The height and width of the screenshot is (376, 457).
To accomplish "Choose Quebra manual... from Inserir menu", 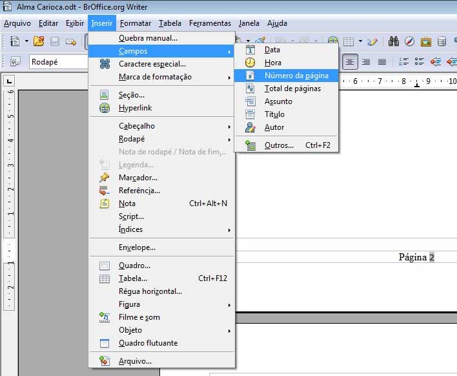I will click(x=161, y=38).
